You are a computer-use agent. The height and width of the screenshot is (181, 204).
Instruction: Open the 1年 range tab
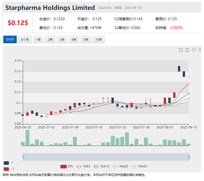pos(38,39)
